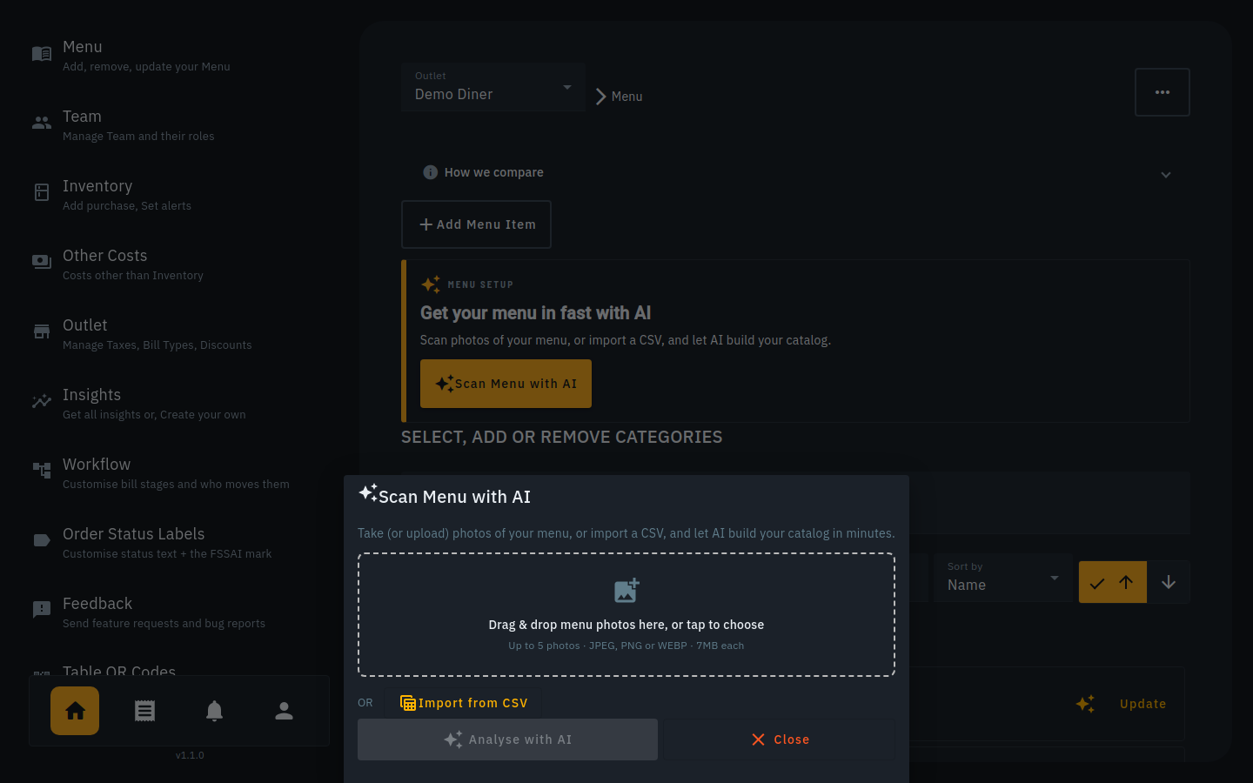The height and width of the screenshot is (783, 1253).
Task: Toggle the checkmark button beside sort arrows
Action: (x=1097, y=583)
